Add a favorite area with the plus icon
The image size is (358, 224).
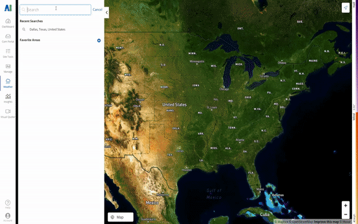[99, 41]
